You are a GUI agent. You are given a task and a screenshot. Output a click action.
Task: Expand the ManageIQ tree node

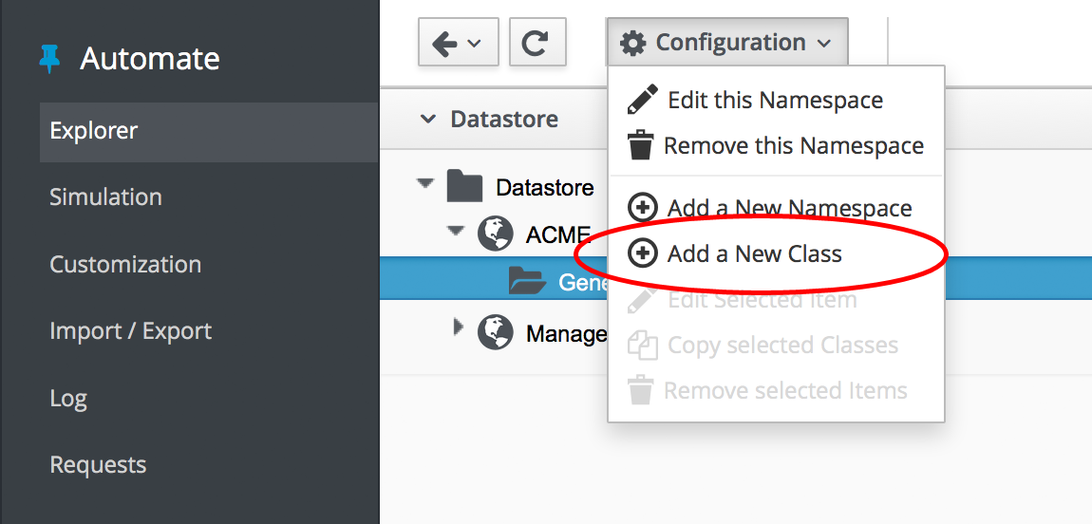click(x=459, y=327)
